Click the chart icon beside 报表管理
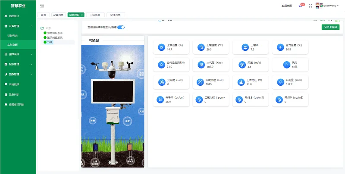 [6, 64]
